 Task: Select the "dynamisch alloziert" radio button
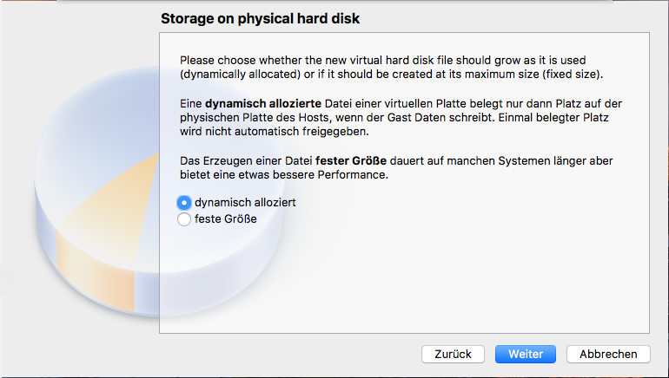point(183,202)
